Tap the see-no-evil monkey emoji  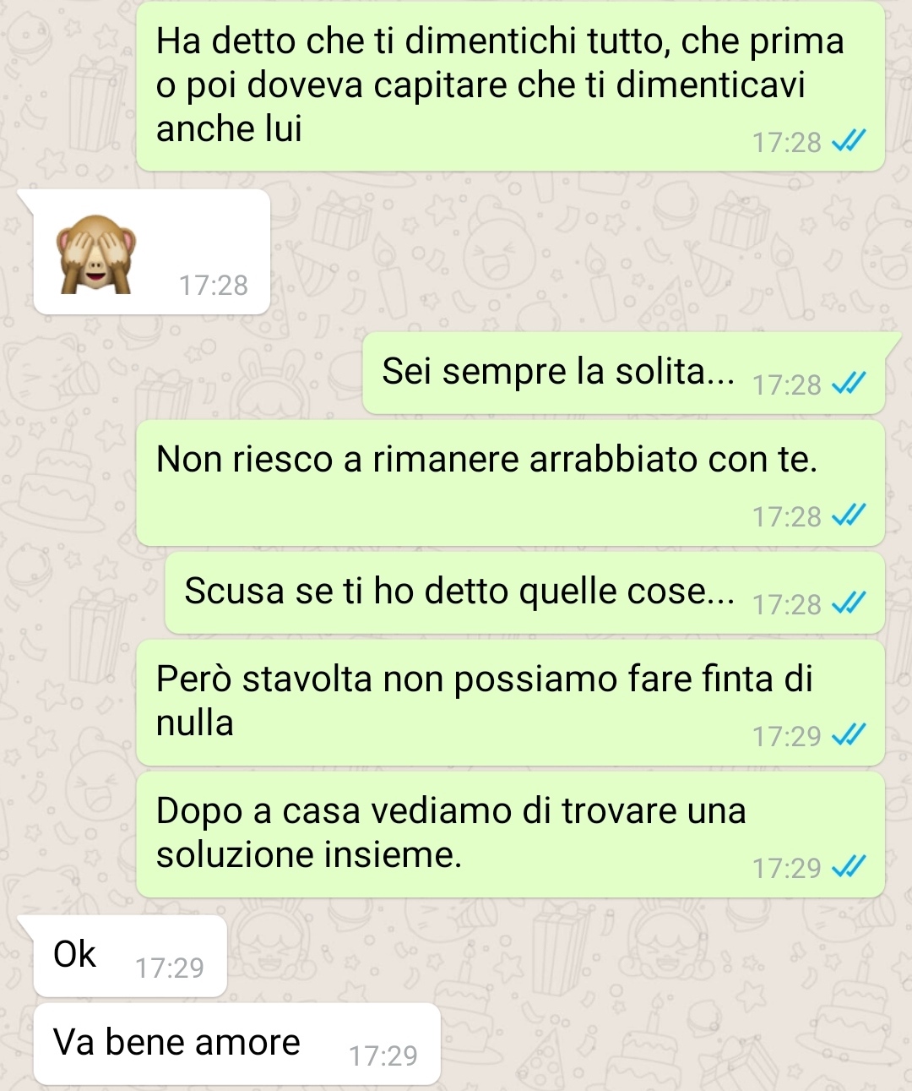[96, 254]
